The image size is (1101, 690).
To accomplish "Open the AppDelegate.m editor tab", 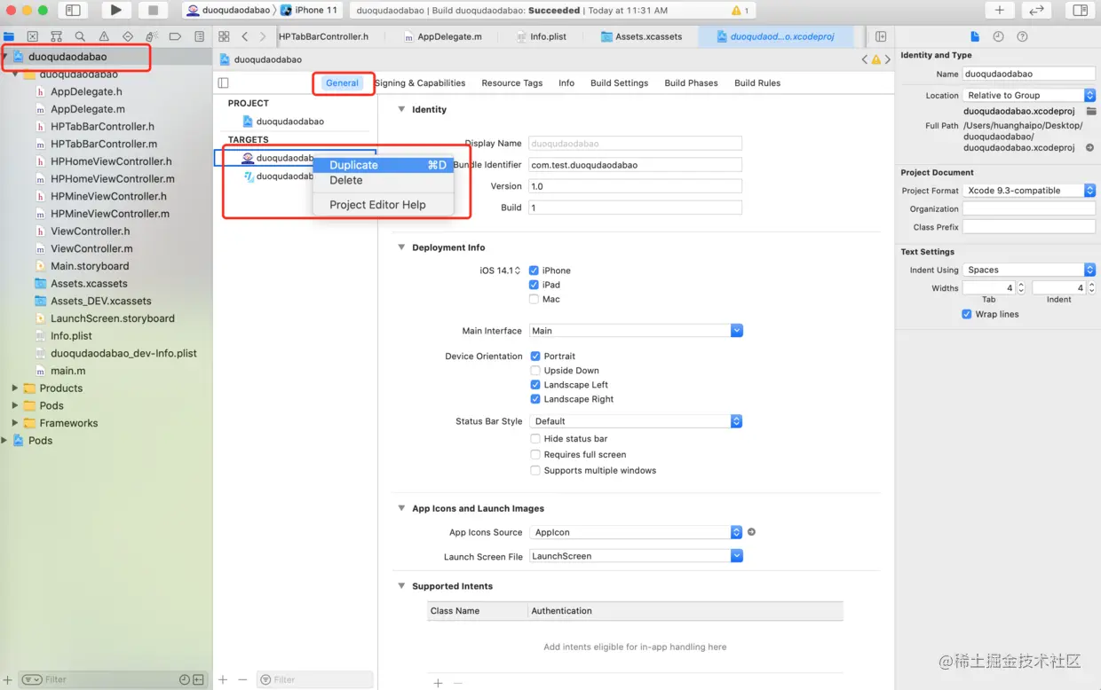I will click(x=442, y=36).
